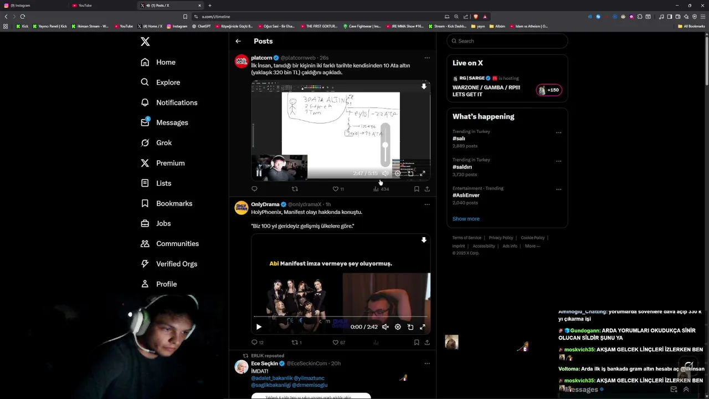
Task: Mute the platcorn video sound
Action: [385, 173]
